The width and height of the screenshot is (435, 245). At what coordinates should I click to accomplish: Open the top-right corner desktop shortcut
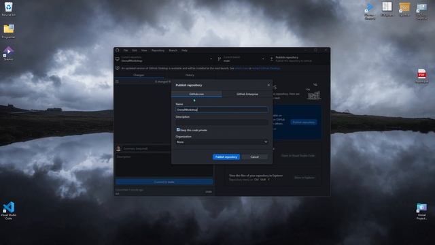pos(421,11)
